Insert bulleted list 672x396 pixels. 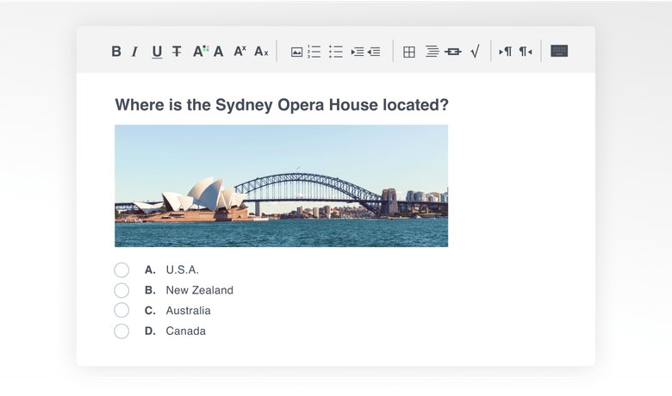pos(336,52)
